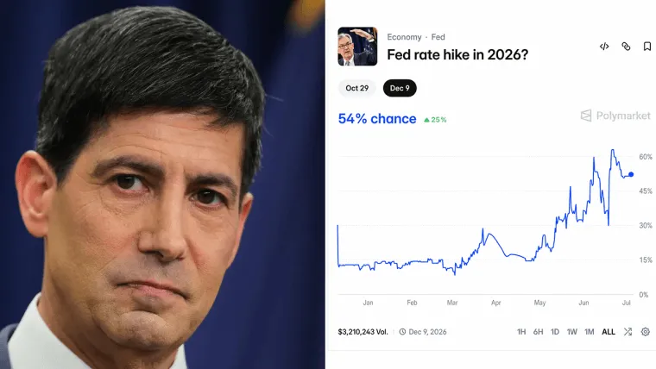Set chart range to 1D
The height and width of the screenshot is (369, 656).
pyautogui.click(x=555, y=332)
